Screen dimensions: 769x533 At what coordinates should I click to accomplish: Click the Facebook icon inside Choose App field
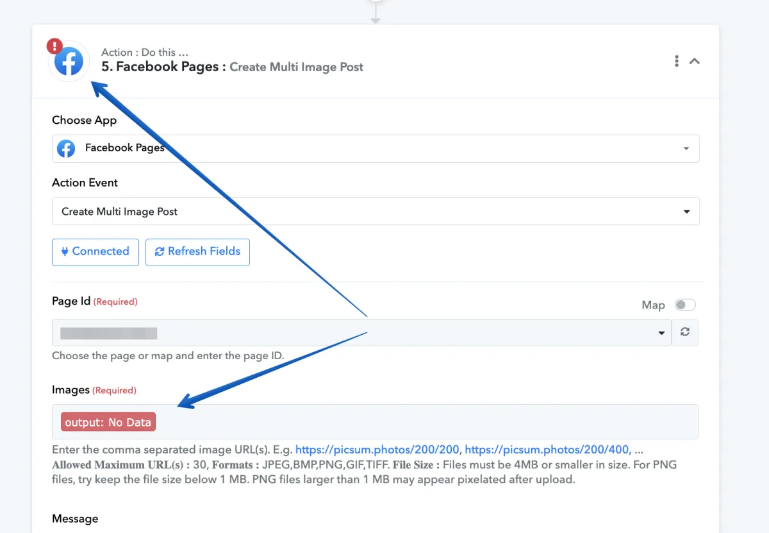tap(66, 148)
